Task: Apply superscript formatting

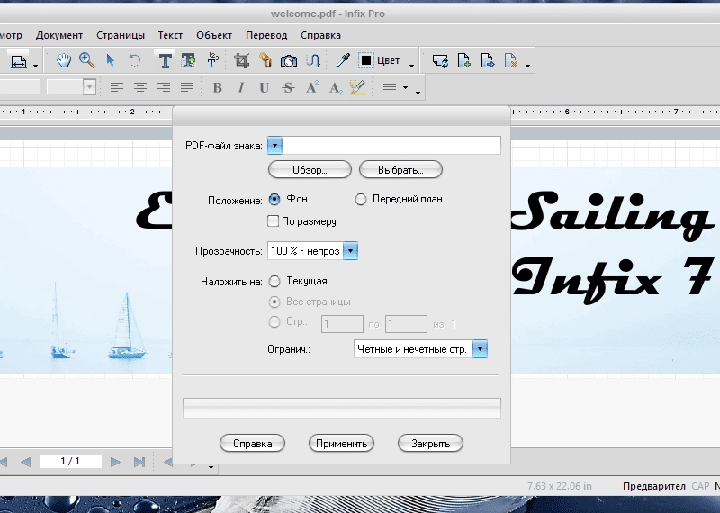Action: [x=311, y=87]
